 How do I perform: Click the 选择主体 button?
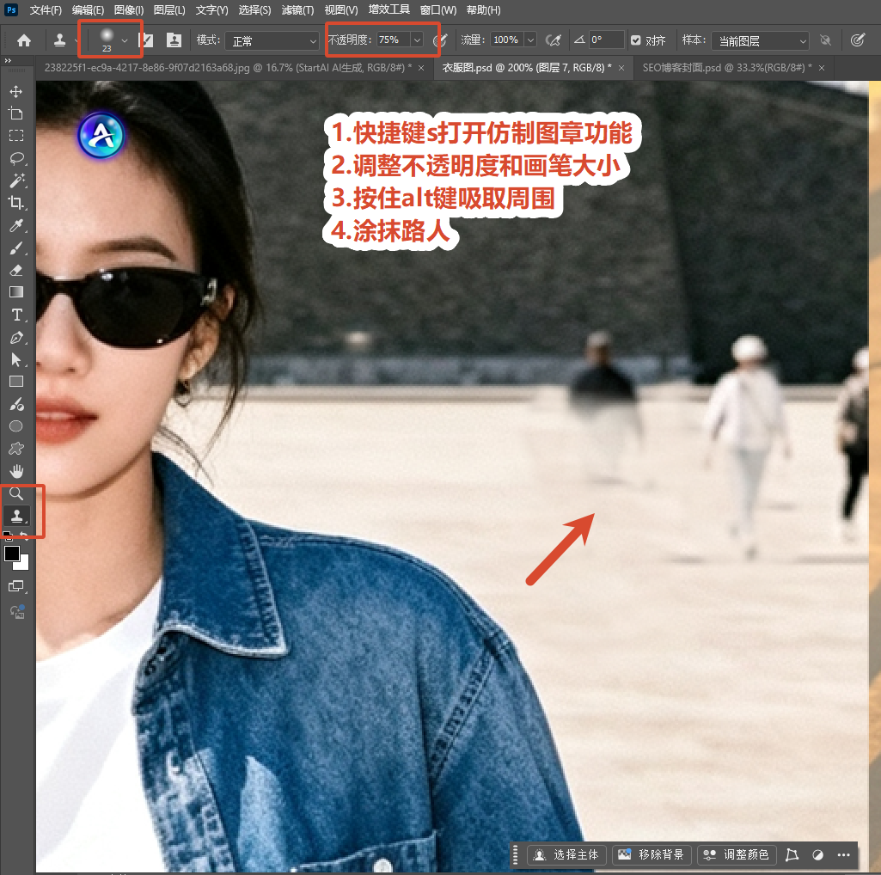click(x=566, y=854)
